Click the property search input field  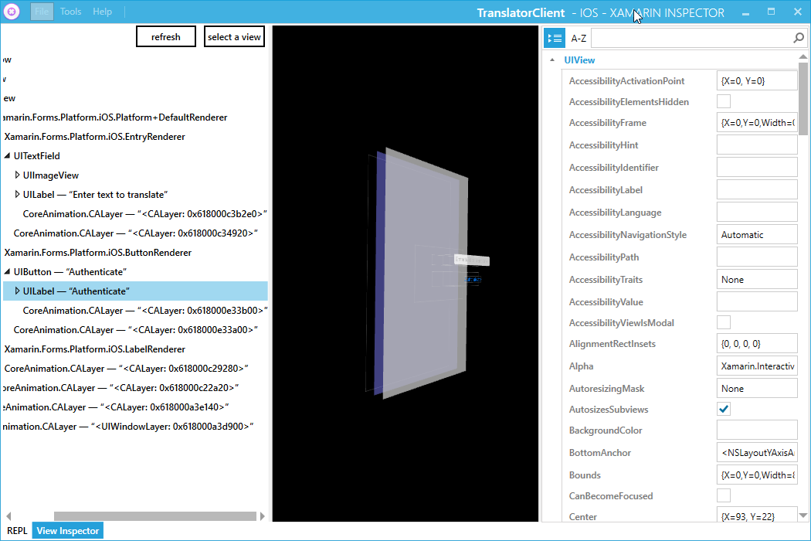pyautogui.click(x=692, y=38)
